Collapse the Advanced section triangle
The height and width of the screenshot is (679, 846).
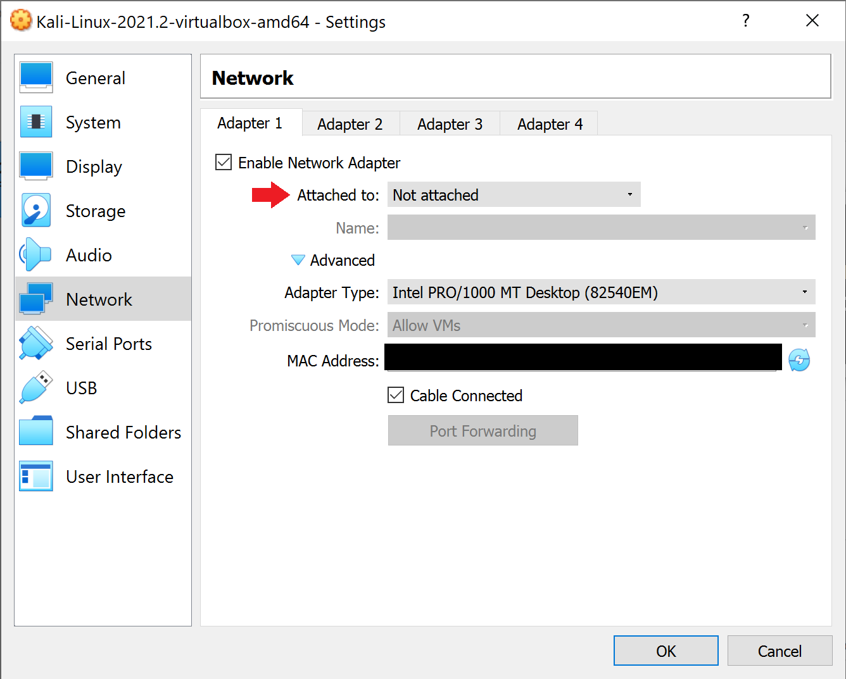point(298,260)
